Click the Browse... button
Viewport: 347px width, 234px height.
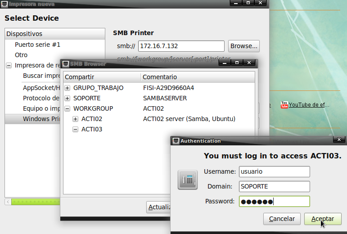[x=243, y=46]
